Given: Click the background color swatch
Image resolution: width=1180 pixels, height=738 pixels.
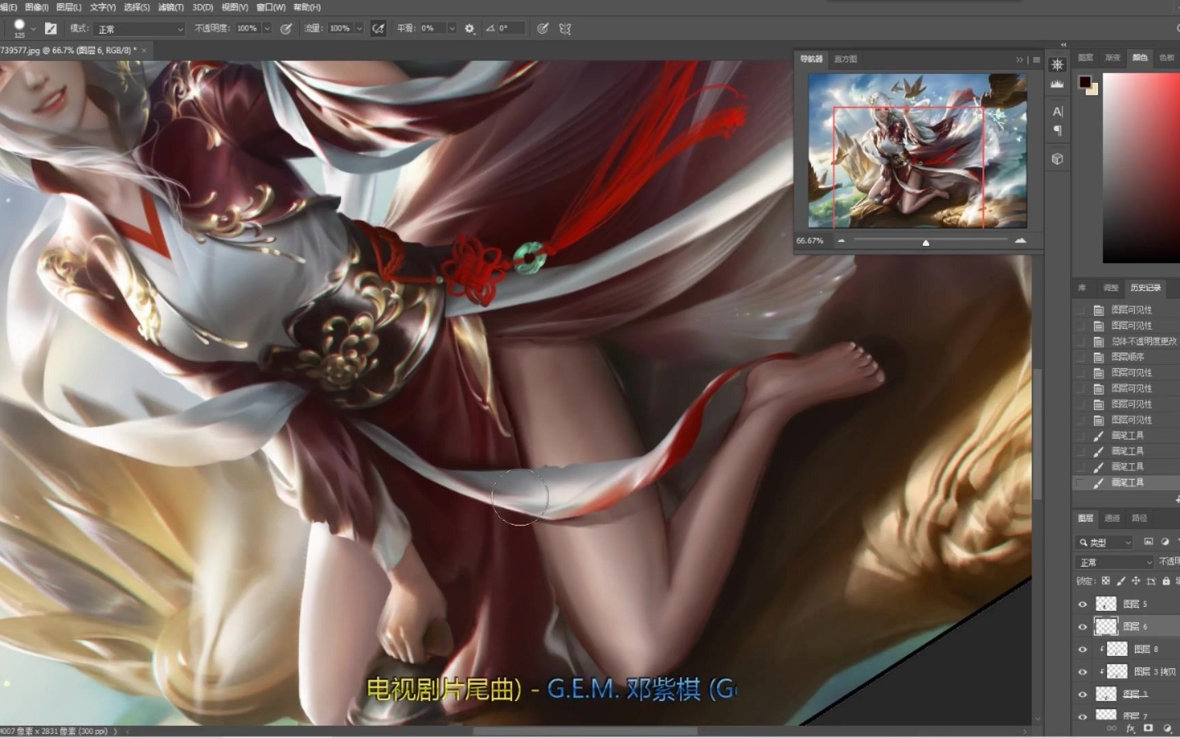Looking at the screenshot, I should pyautogui.click(x=1095, y=90).
